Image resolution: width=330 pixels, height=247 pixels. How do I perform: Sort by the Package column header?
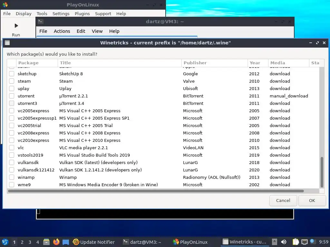37,63
